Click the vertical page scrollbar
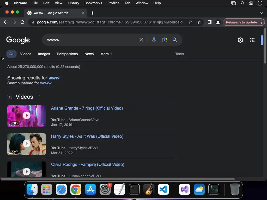The width and height of the screenshot is (267, 200). tap(265, 46)
